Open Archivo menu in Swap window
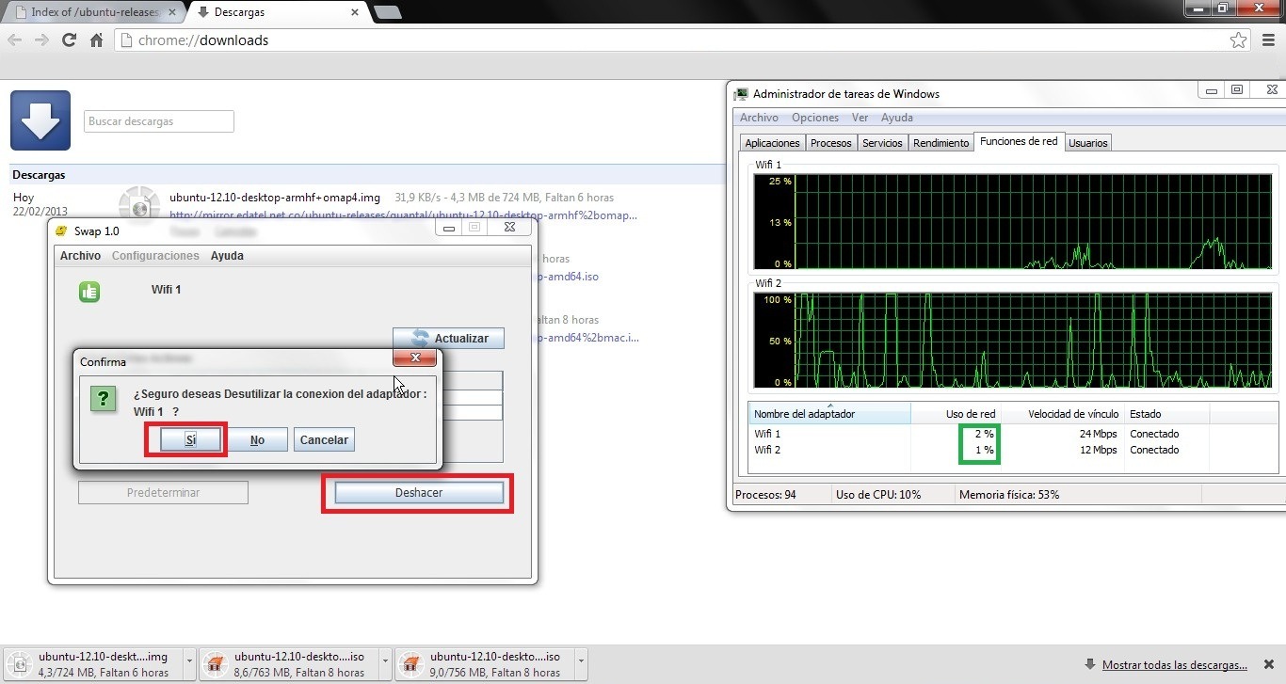Viewport: 1286px width, 684px height. [80, 256]
